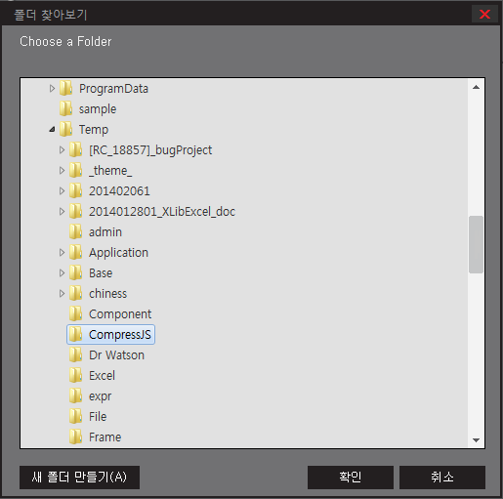Expand the [RC_18857]_bugProject folder
This screenshot has height=499, width=503.
coord(62,150)
